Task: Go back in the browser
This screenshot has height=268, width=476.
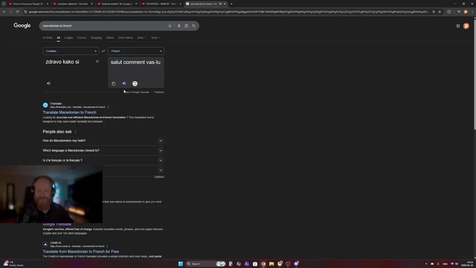Action: click(4, 12)
